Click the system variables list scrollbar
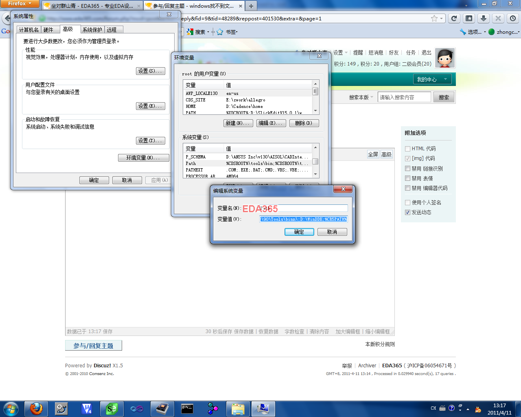This screenshot has height=417, width=521. tap(315, 161)
